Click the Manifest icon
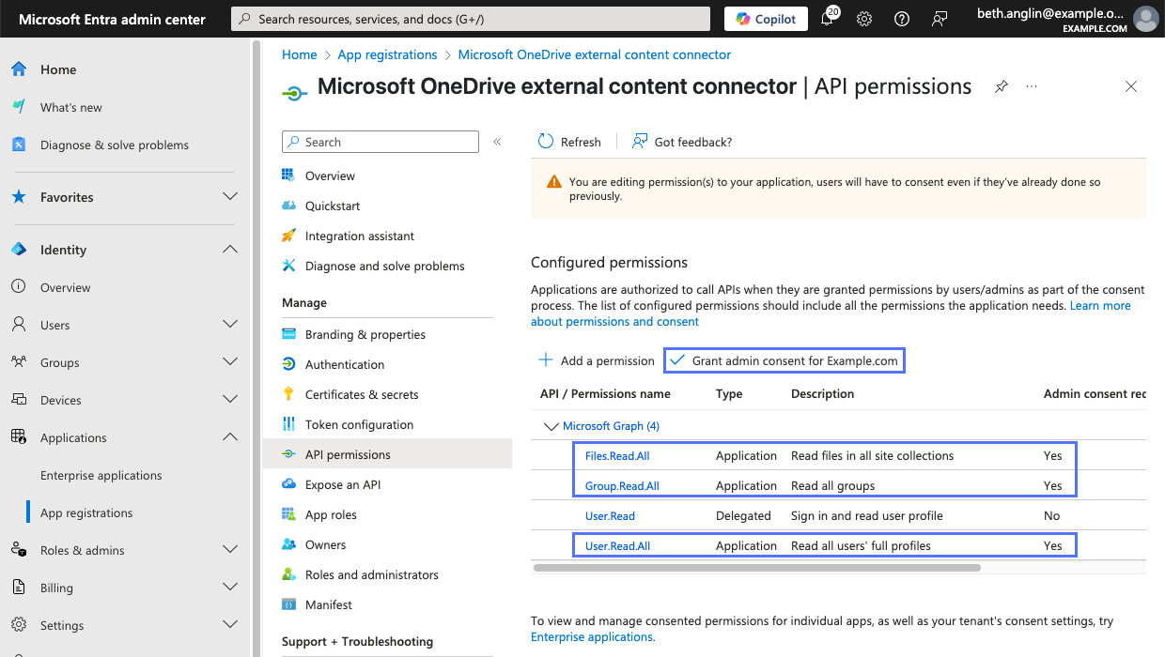 click(x=288, y=604)
